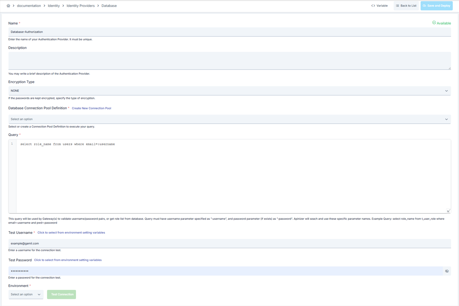The image size is (459, 306).
Task: Open the documentation breadcrumb
Action: (29, 6)
